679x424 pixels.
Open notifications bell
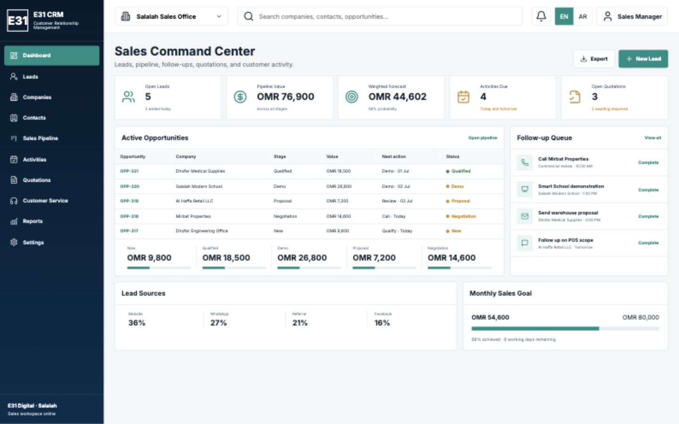(541, 16)
